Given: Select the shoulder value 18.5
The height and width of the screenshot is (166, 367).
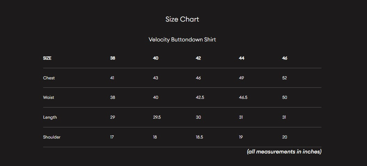Looking at the screenshot, I should point(199,137).
